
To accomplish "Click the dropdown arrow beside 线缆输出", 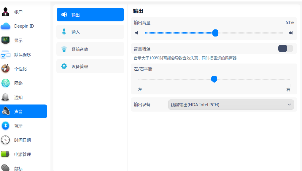I will pos(290,104).
